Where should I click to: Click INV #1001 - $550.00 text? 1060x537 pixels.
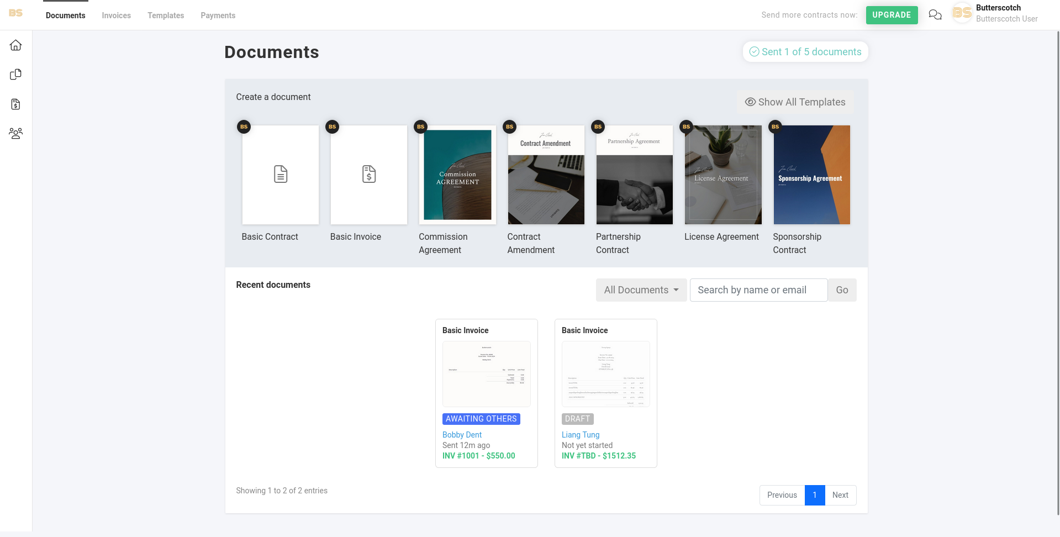(x=479, y=456)
